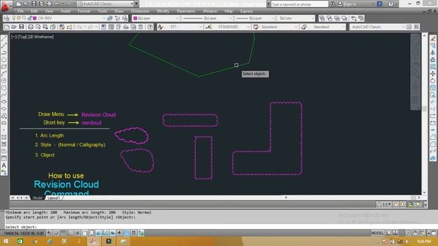Switch to the Model tab
Image resolution: width=438 pixels, height=246 pixels.
[38, 197]
